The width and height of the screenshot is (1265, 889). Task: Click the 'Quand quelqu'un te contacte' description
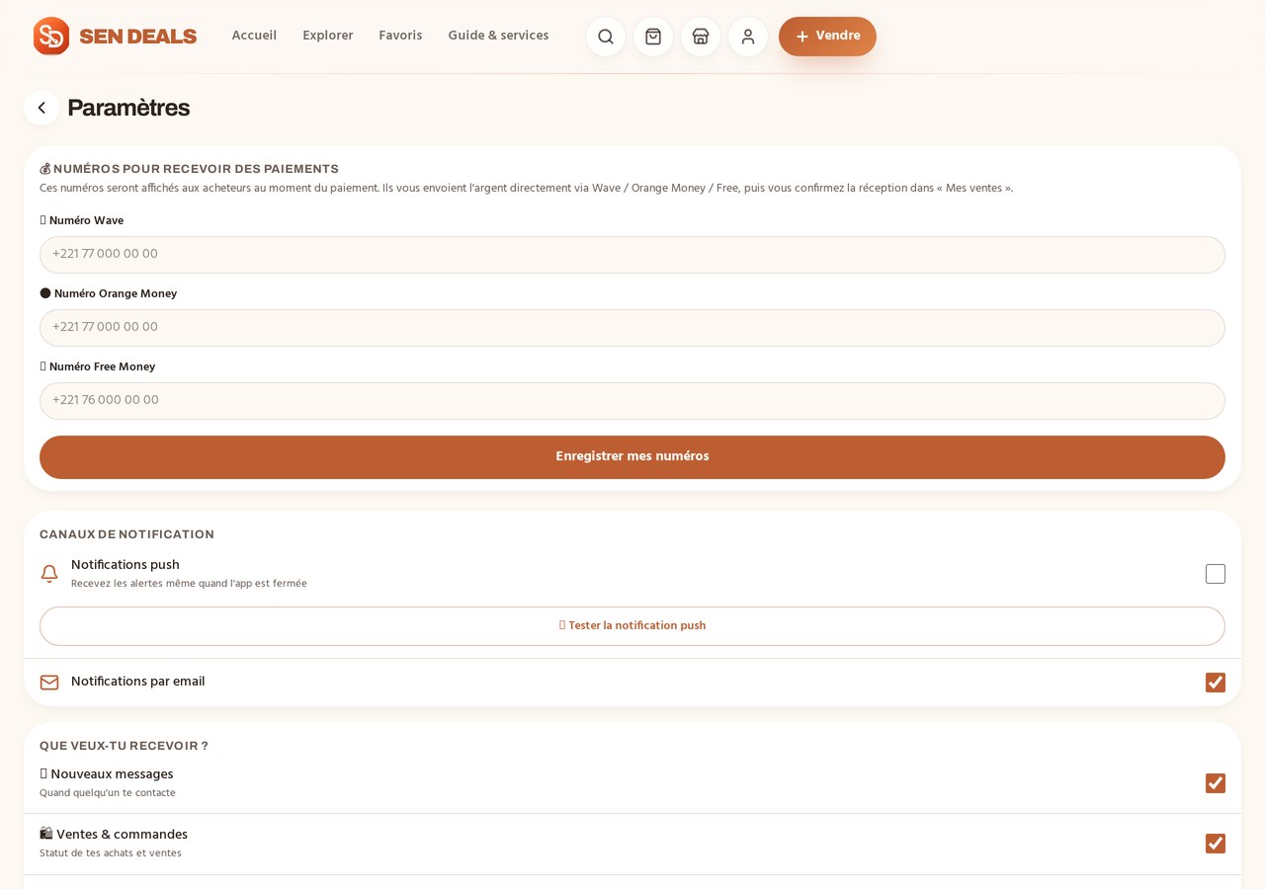[x=108, y=793]
